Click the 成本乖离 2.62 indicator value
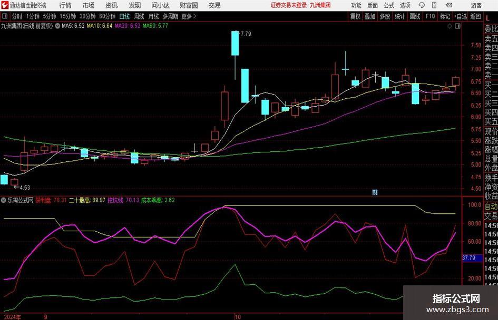The image size is (498, 320). click(x=158, y=200)
